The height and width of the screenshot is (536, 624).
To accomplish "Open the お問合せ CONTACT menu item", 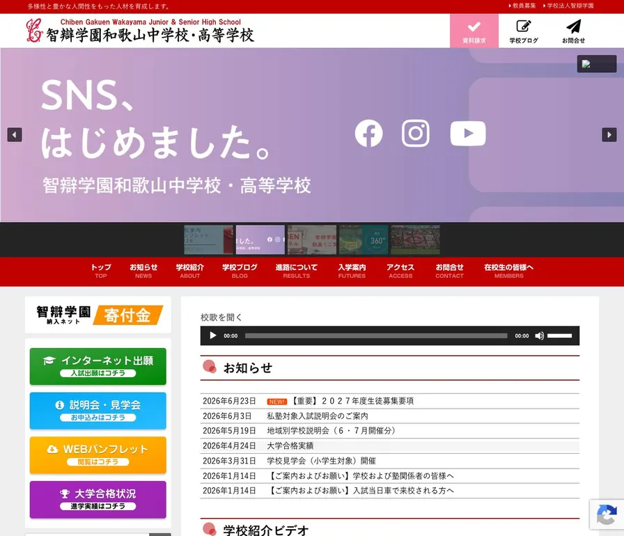I will pyautogui.click(x=449, y=271).
